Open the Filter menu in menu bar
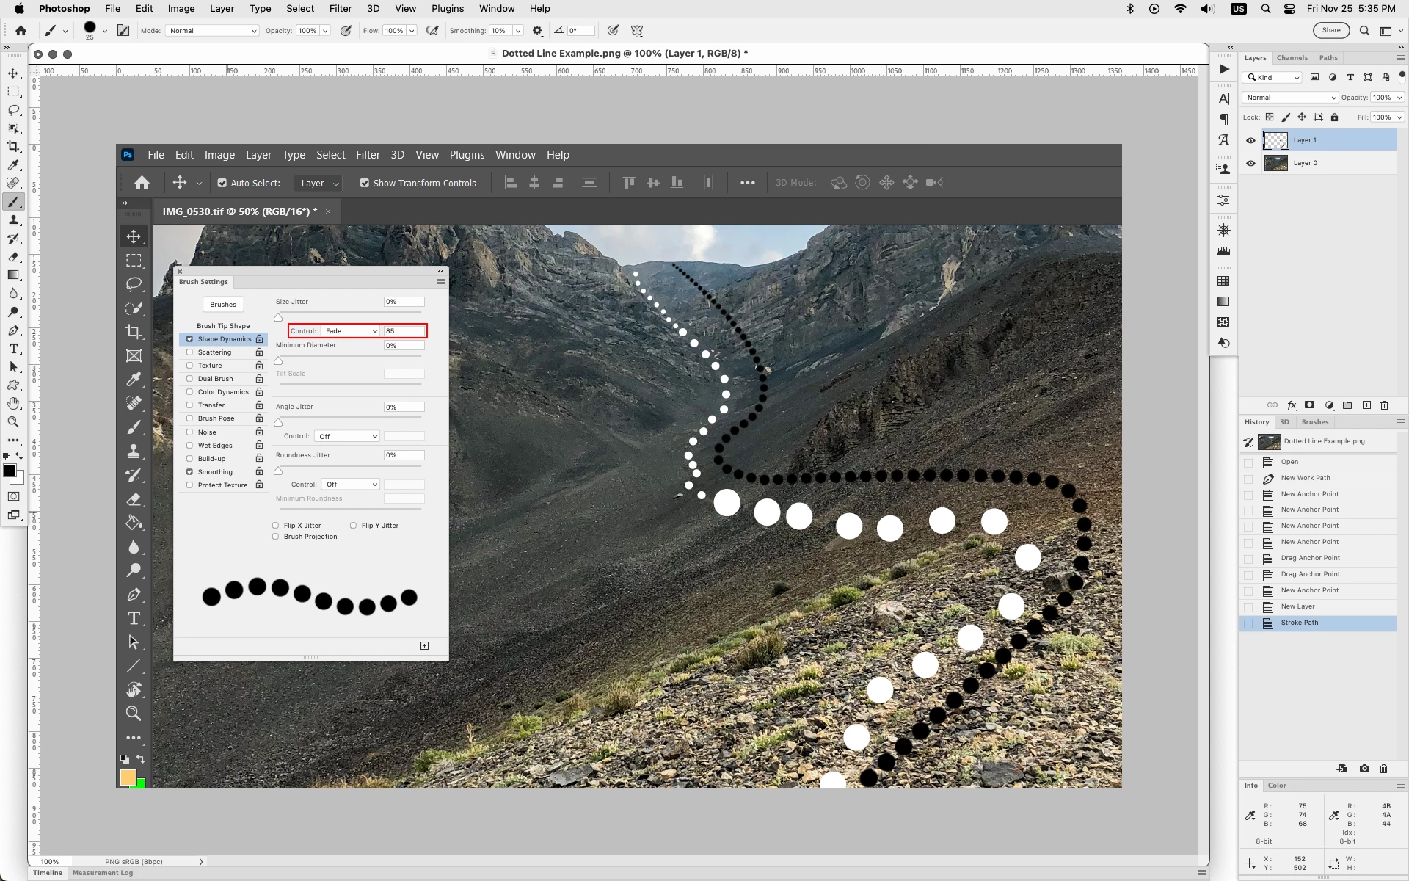The image size is (1409, 881). (340, 9)
